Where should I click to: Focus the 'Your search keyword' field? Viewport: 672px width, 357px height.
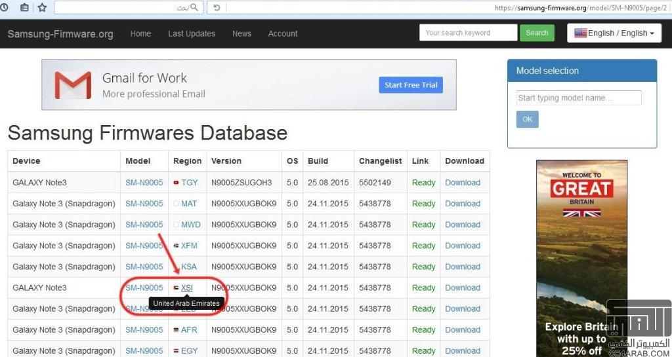click(468, 33)
